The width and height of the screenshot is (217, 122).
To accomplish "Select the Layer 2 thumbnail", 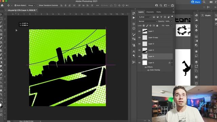I will pos(145,50).
